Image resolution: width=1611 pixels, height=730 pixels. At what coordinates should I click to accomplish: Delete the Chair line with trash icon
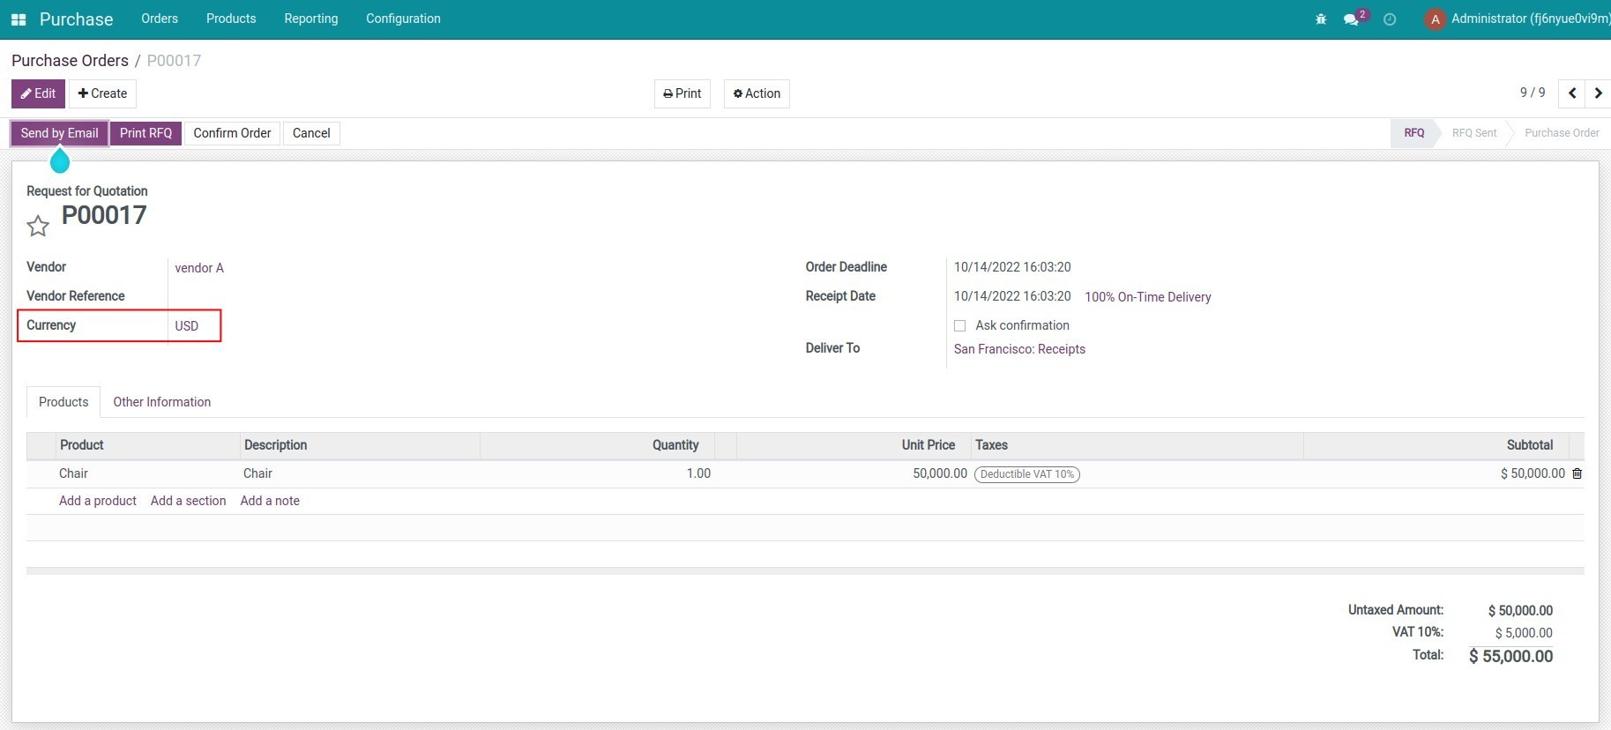[1577, 473]
